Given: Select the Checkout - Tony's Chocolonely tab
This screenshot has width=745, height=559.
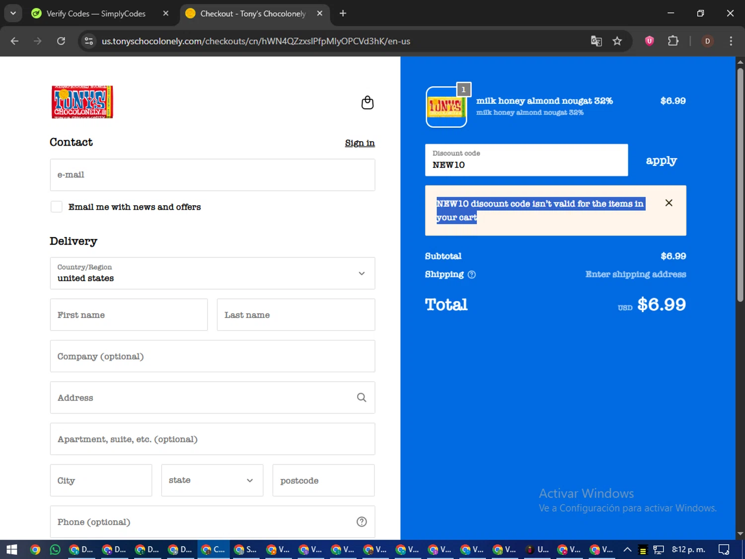Looking at the screenshot, I should coord(253,13).
